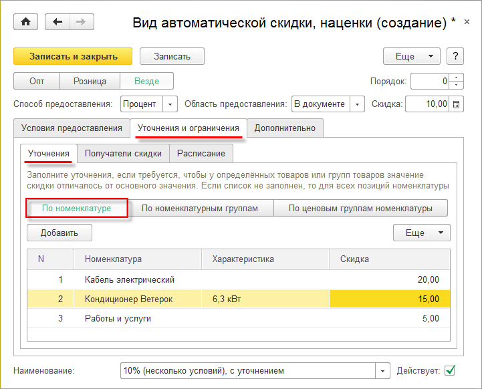Expand Область предоставления dropdown

[x=358, y=104]
